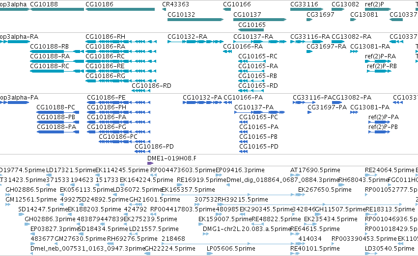Viewport: 418px width, 256px height.
Task: Select protein CG10165-PC
Action: (x=258, y=117)
